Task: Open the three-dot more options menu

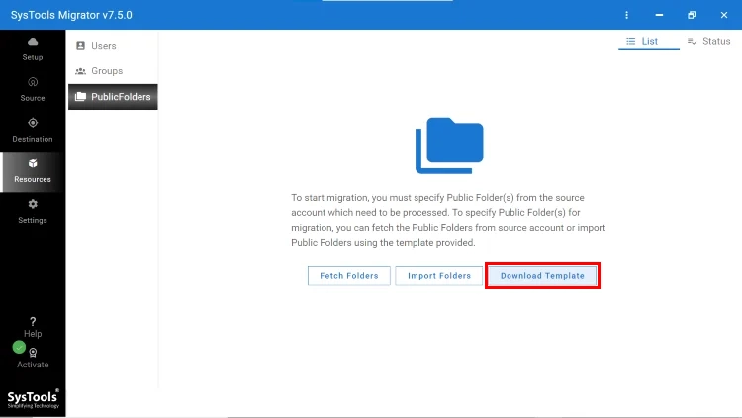Action: point(626,15)
